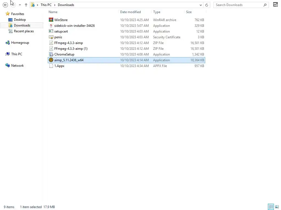
Task: Select the FFmpeg-4.3.3-aimp (1) file name
Action: click(71, 49)
